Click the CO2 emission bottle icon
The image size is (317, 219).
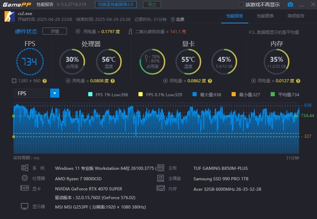pos(130,31)
